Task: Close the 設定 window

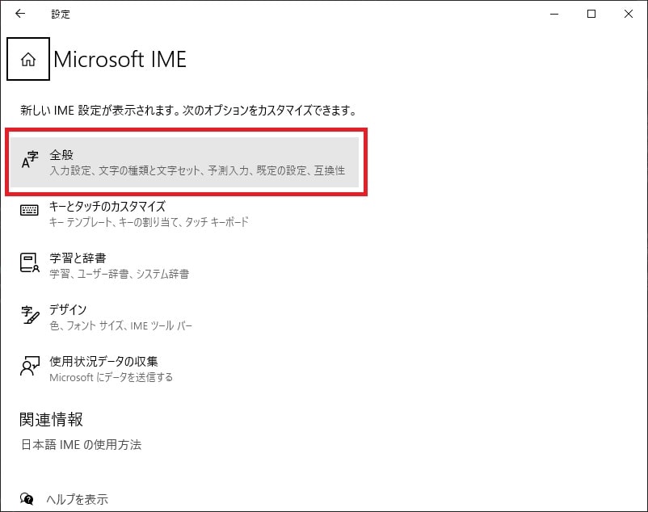Action: click(x=628, y=14)
